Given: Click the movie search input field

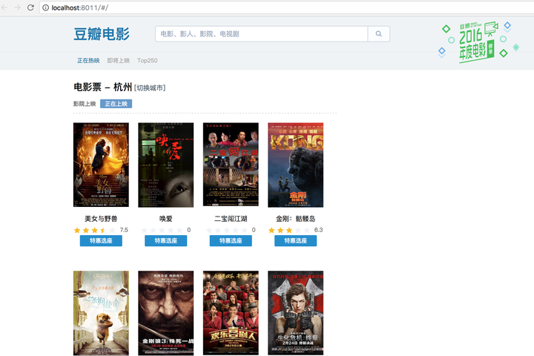Looking at the screenshot, I should point(261,33).
